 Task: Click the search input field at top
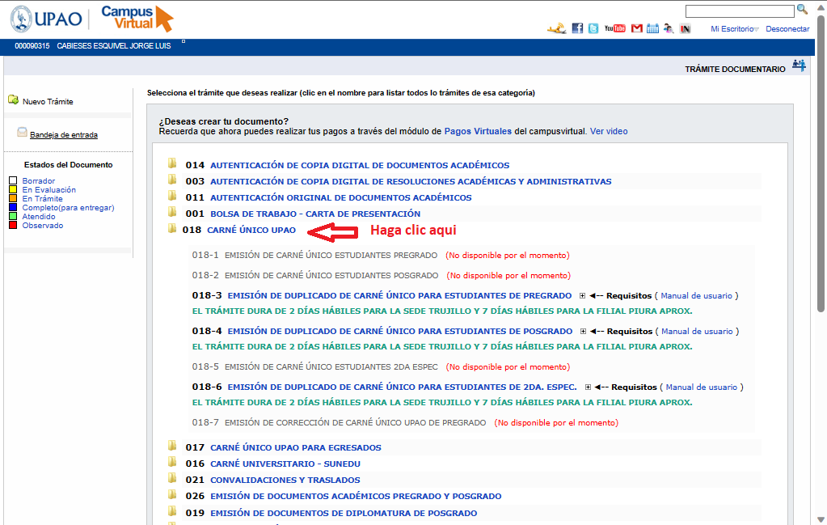(740, 11)
